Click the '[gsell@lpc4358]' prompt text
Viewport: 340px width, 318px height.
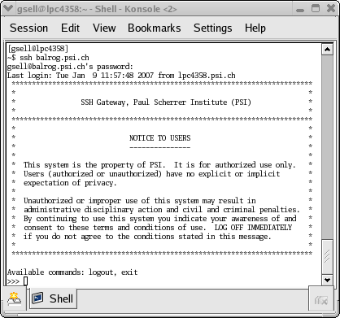[x=38, y=49]
